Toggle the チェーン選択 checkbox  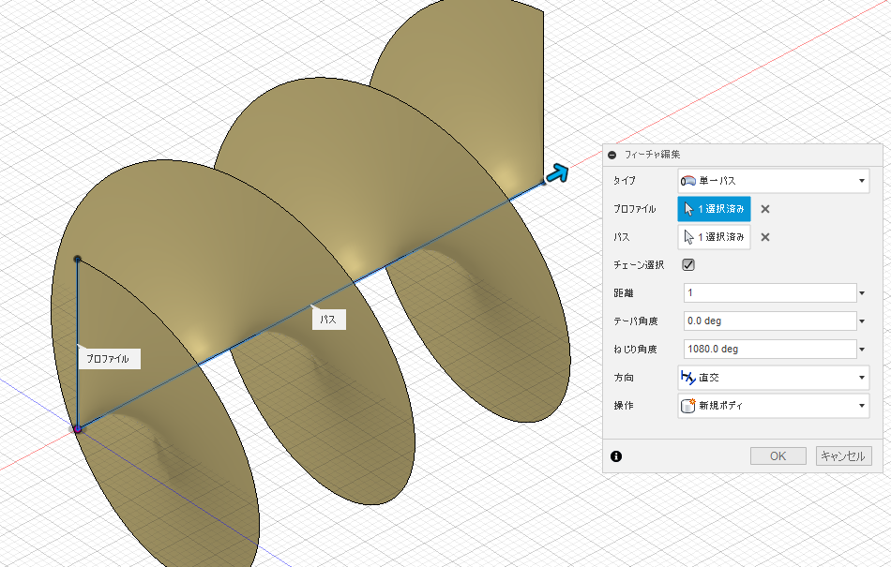pyautogui.click(x=688, y=264)
